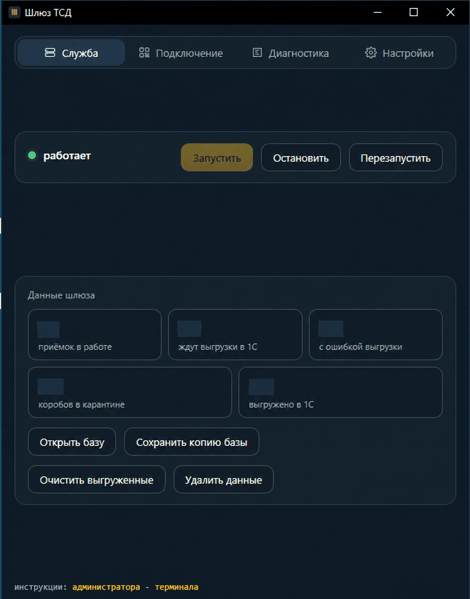
Task: Open the Диагностика tab
Action: tap(291, 53)
